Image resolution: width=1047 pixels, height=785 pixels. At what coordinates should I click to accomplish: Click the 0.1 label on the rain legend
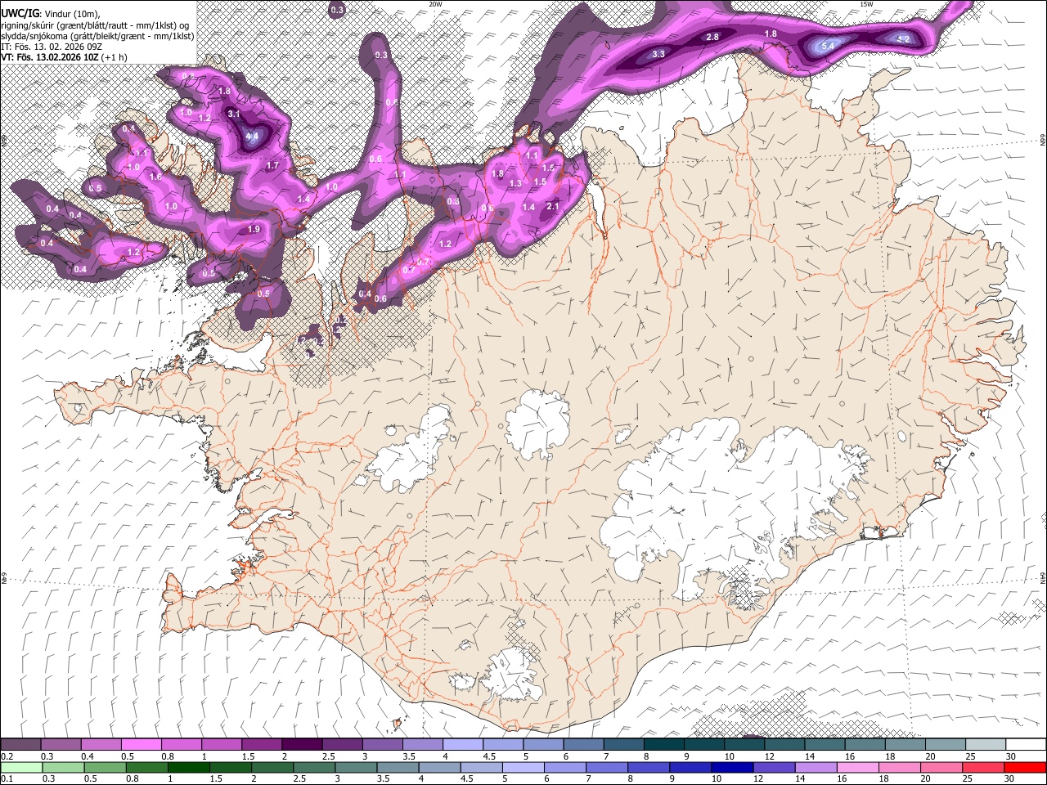tap(7, 779)
